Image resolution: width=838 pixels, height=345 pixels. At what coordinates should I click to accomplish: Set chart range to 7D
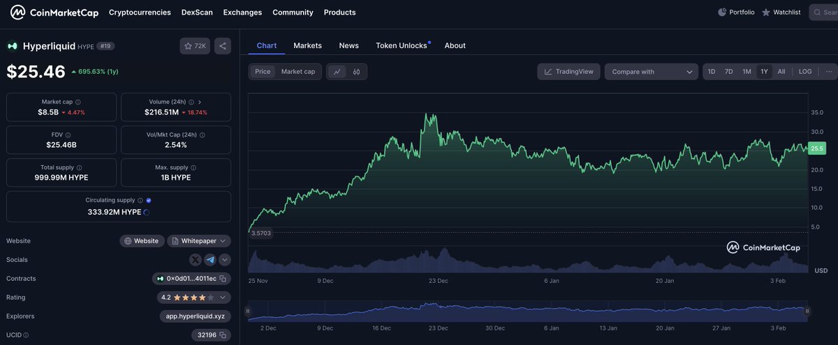[728, 72]
